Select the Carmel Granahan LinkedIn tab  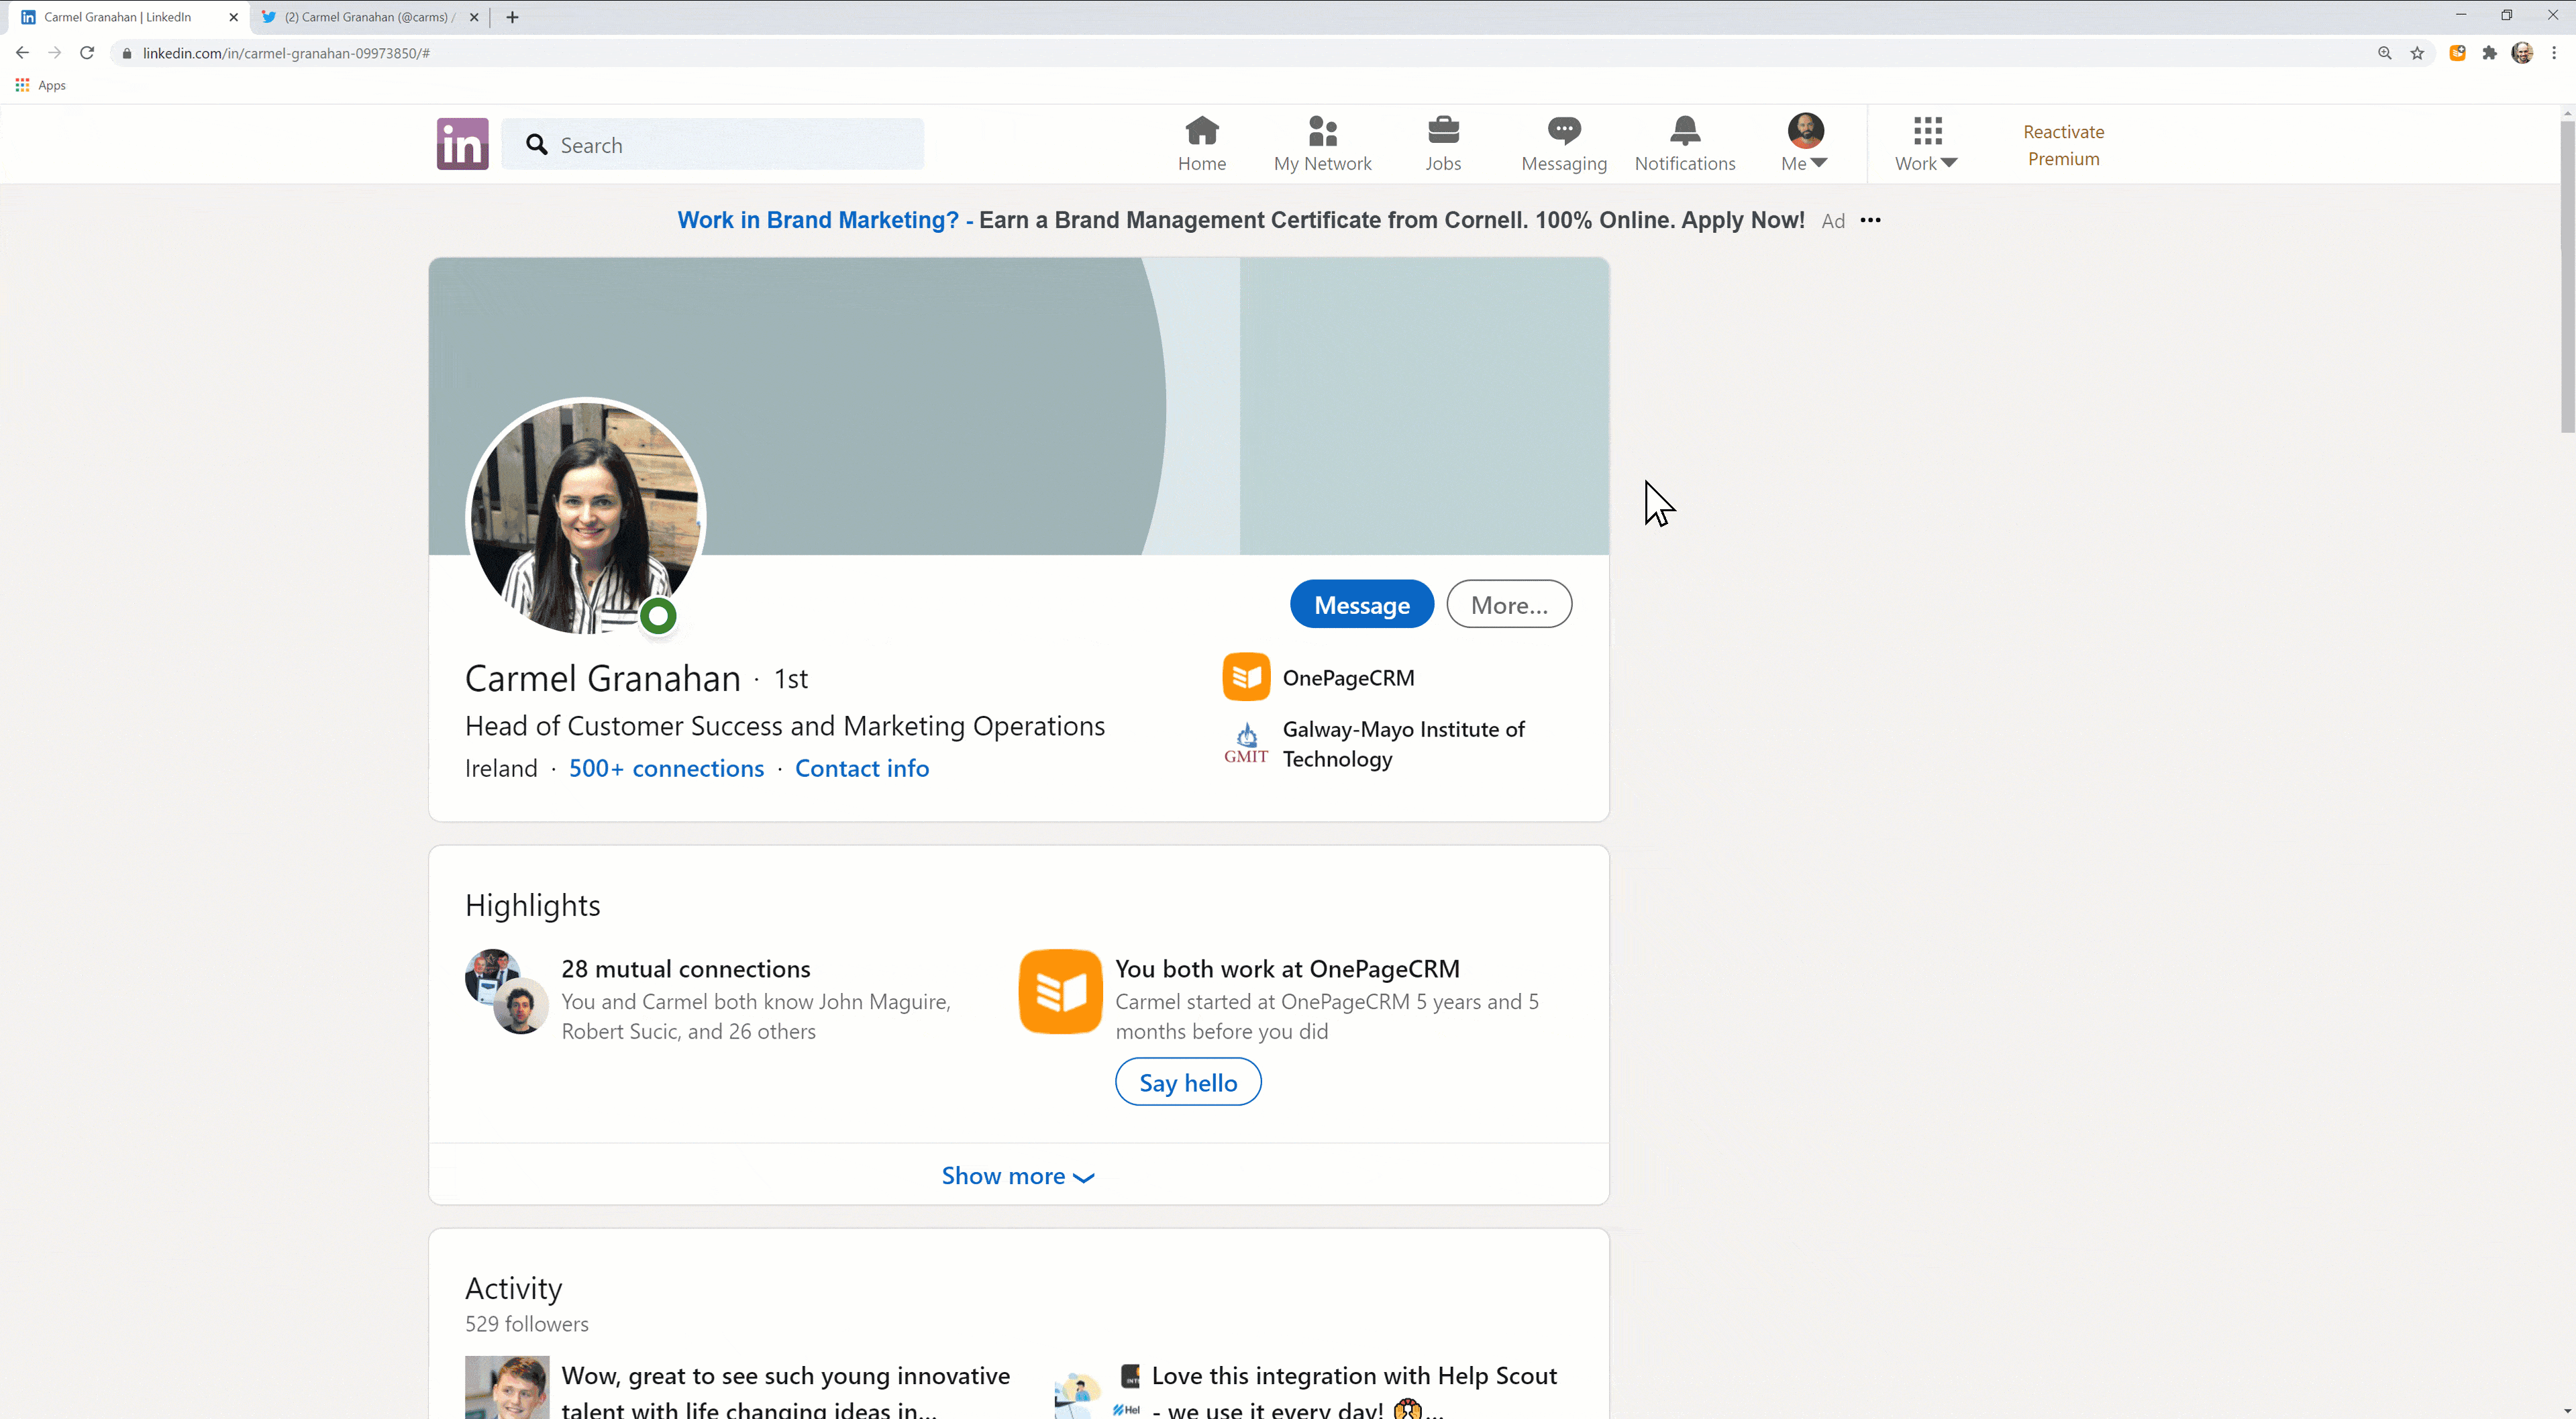click(118, 17)
